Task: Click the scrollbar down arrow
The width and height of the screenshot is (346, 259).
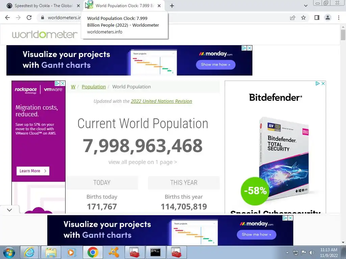Action: [x=343, y=242]
